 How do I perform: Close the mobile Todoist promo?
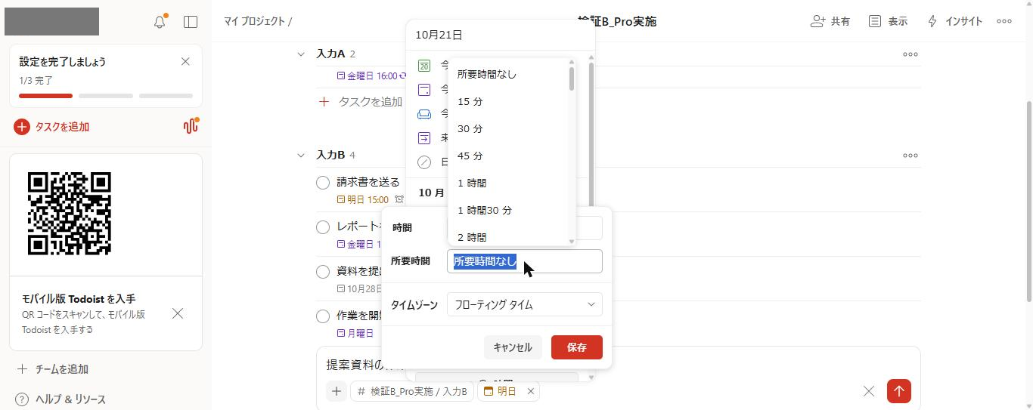[178, 313]
